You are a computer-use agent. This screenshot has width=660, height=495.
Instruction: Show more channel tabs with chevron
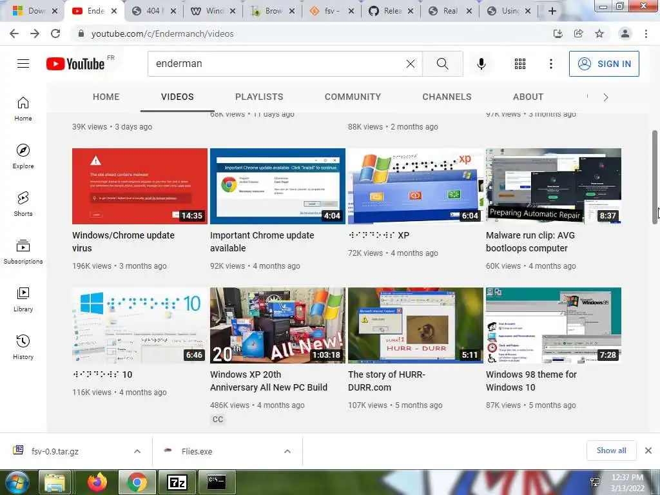point(606,97)
